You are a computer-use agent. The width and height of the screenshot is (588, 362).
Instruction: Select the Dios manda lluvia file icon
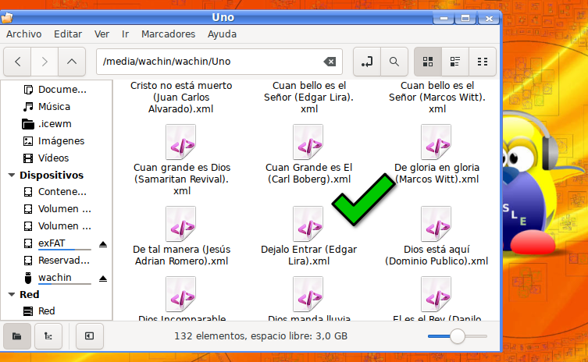pos(308,294)
